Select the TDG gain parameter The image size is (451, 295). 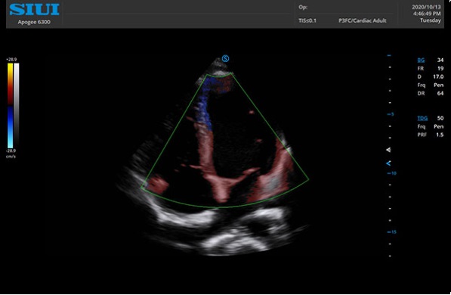[422, 118]
